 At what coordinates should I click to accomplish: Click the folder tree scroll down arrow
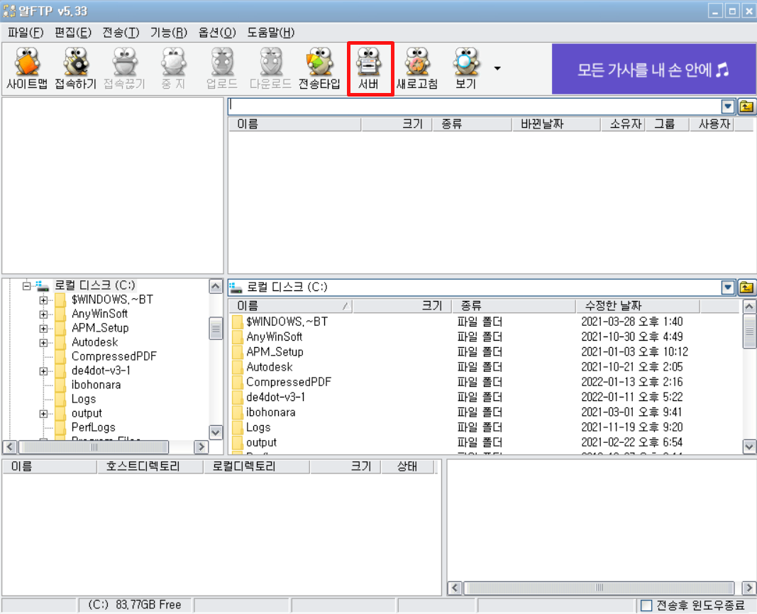215,432
